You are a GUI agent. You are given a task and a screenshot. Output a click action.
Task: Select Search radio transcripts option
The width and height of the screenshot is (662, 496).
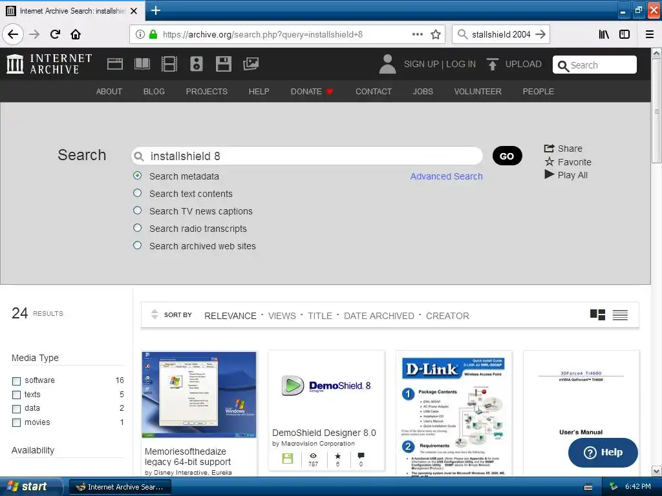pyautogui.click(x=137, y=228)
